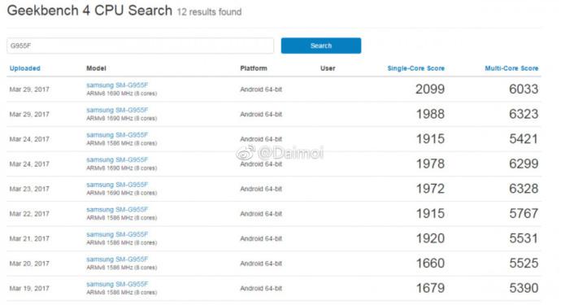Click the Platform column header
Image resolution: width=561 pixels, height=305 pixels.
(254, 68)
